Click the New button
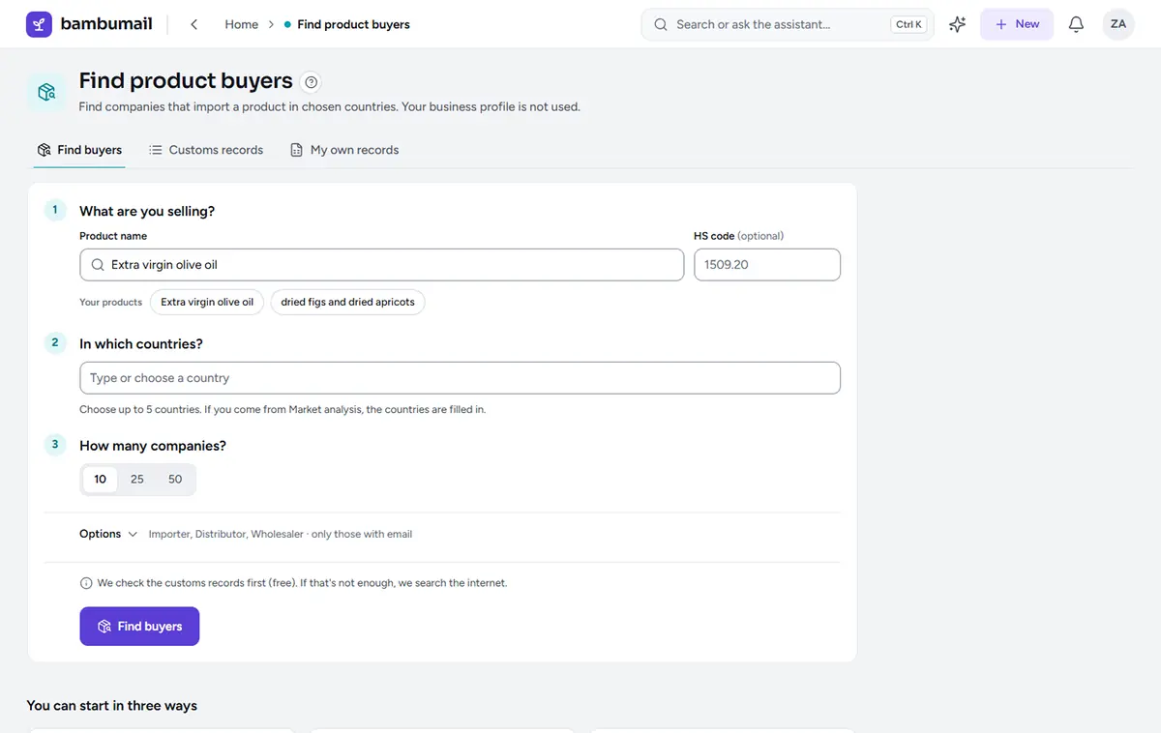 point(1017,24)
